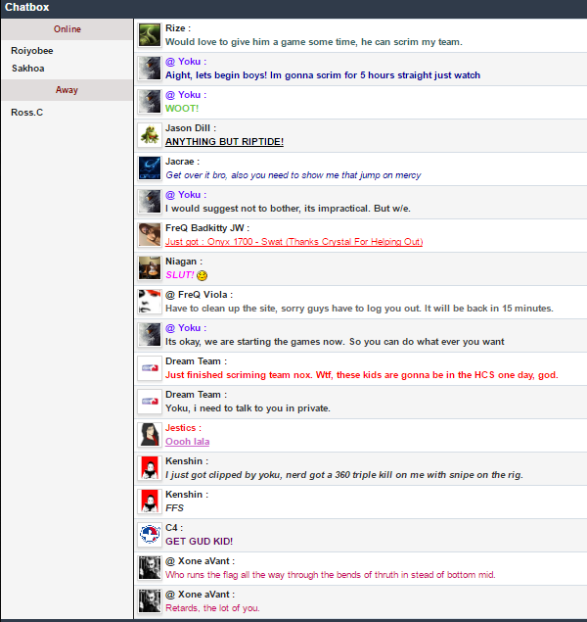Click 'Retards, the lot of you.' message
The height and width of the screenshot is (622, 587).
coord(212,608)
